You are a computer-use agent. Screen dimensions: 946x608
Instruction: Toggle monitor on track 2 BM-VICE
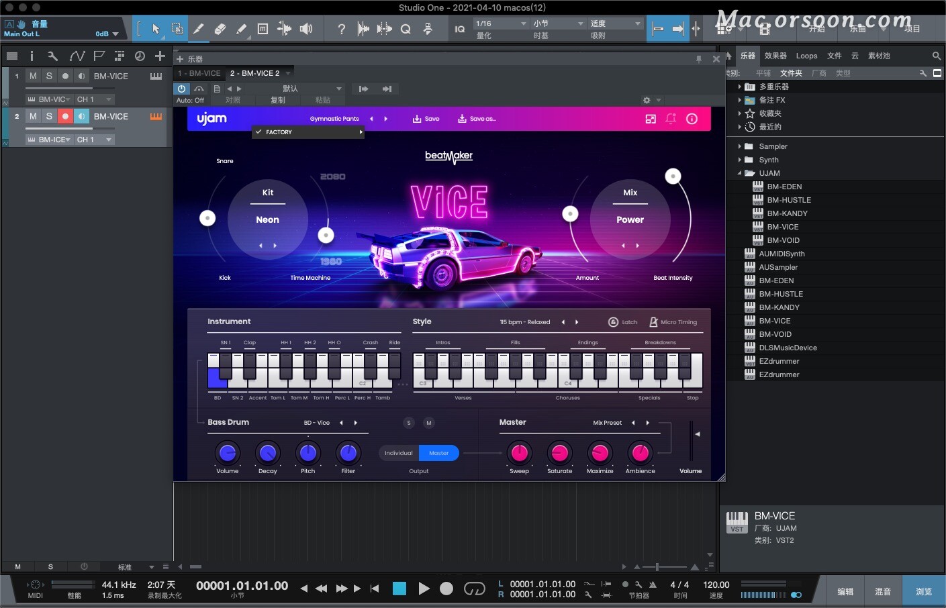tap(81, 117)
